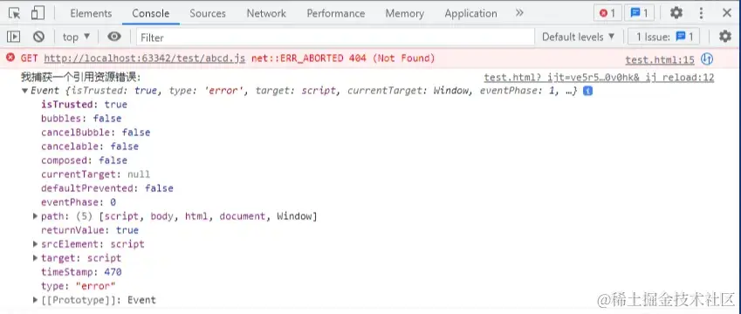This screenshot has height=314, width=741.
Task: Open the abcd.js URL link
Action: pyautogui.click(x=145, y=58)
